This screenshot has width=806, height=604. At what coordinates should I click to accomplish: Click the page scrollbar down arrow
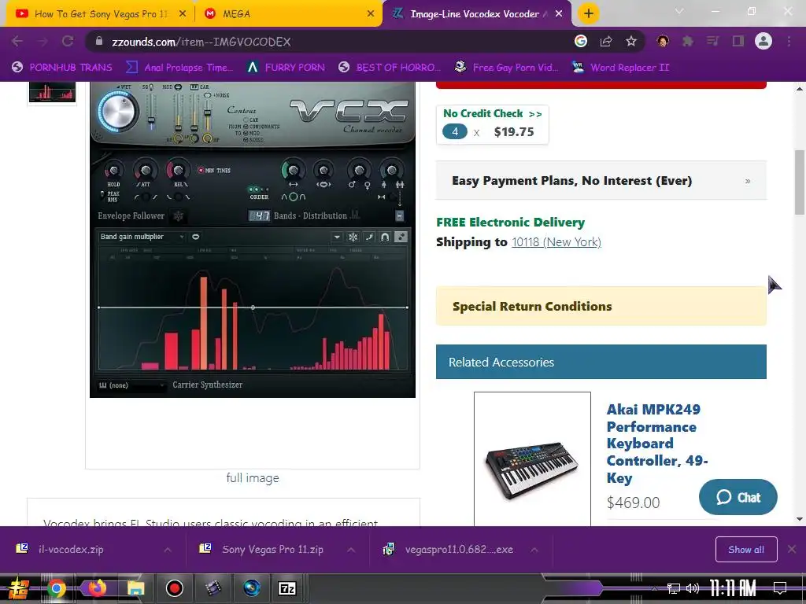click(800, 519)
